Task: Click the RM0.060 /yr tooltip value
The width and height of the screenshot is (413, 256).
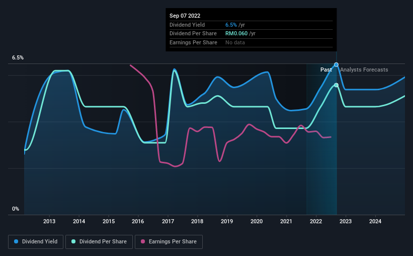Action: (240, 34)
